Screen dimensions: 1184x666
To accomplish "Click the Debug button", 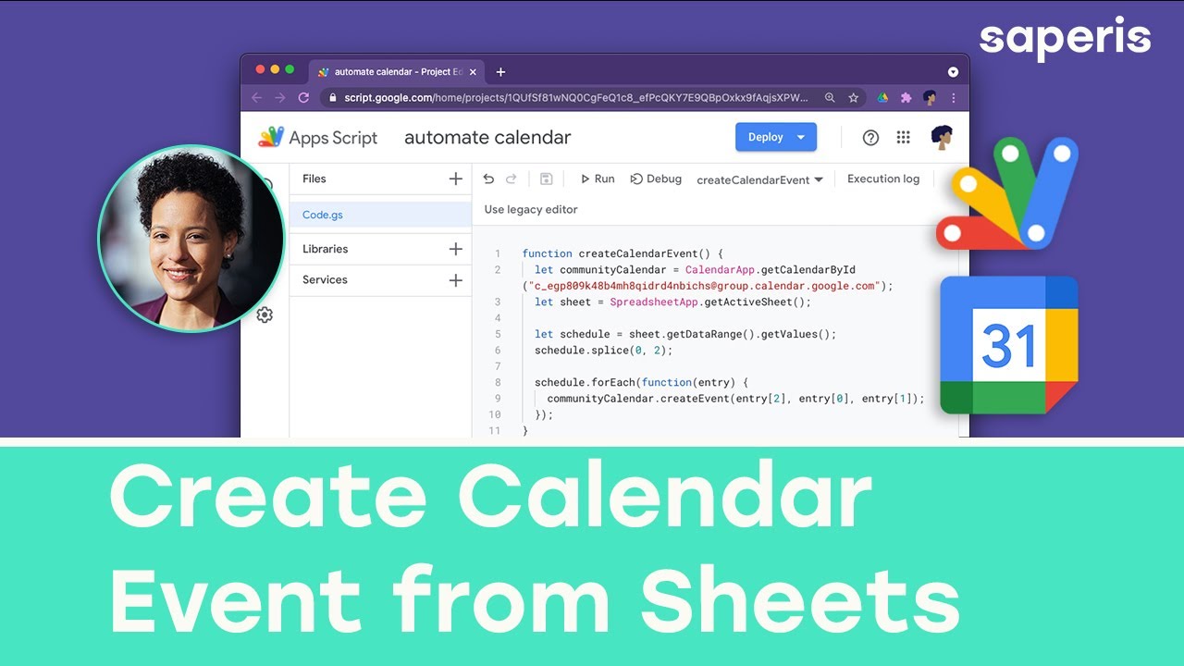I will click(x=656, y=179).
